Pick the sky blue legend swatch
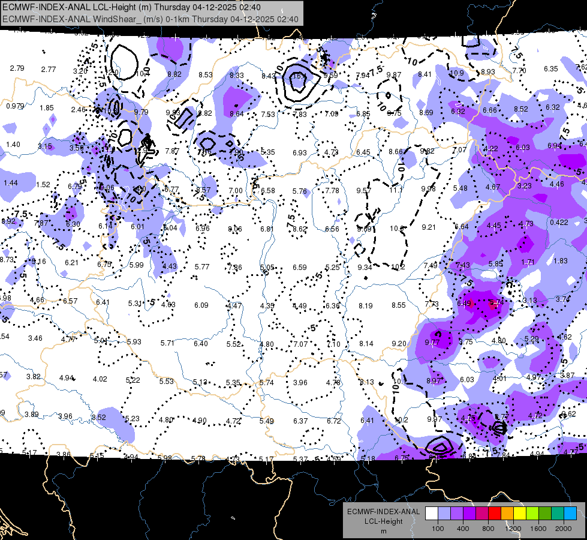 point(570,514)
